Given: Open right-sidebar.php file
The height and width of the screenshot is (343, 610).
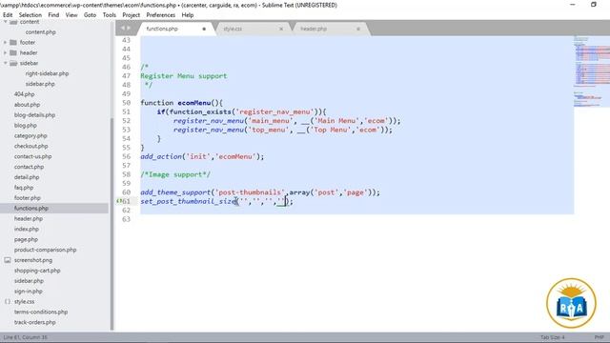Looking at the screenshot, I should [x=47, y=73].
